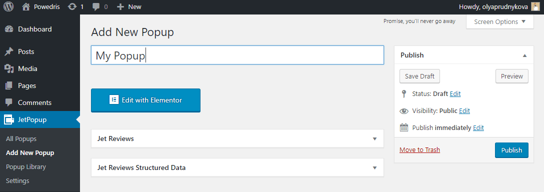This screenshot has width=544, height=192.
Task: Click Promise, you'll never go away text
Action: (419, 21)
